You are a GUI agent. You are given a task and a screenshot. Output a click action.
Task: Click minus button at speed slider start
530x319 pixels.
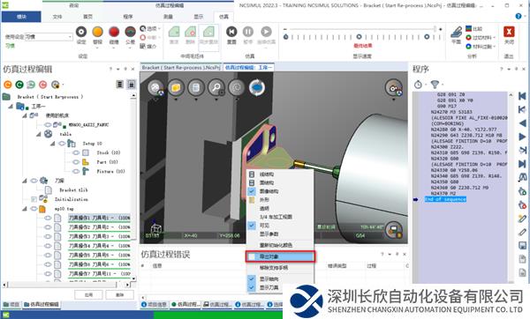tap(285, 29)
